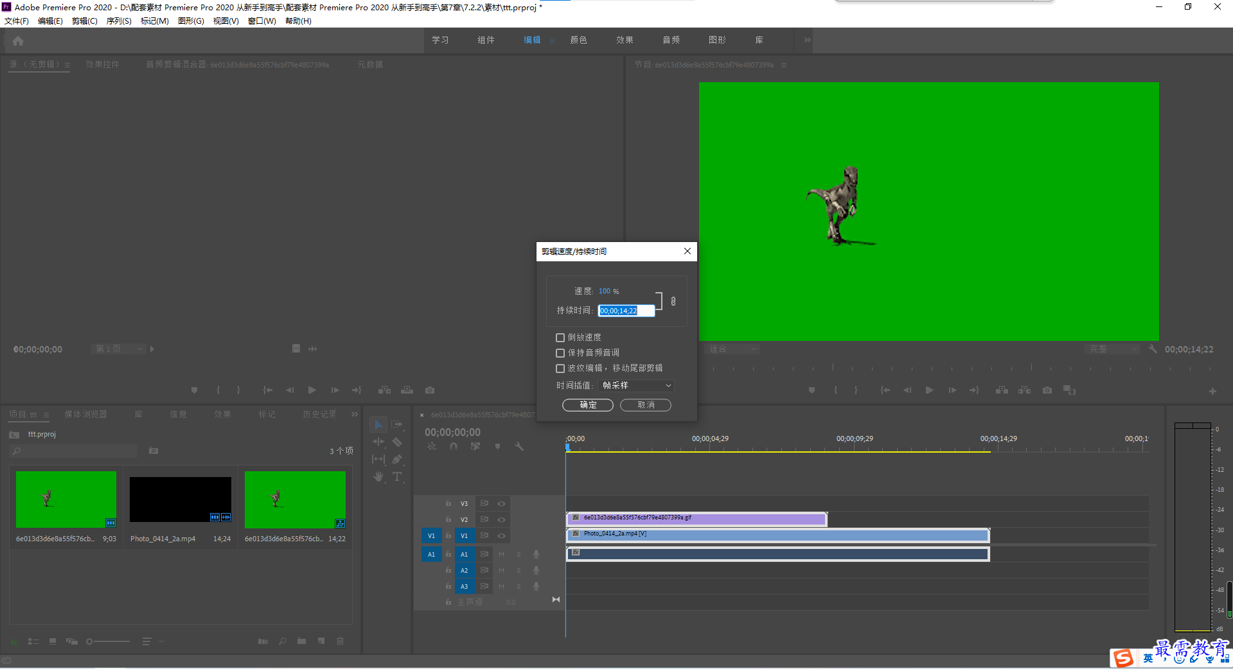Enable 波纹编辑 ripple edit checkbox
The height and width of the screenshot is (669, 1233).
point(560,369)
